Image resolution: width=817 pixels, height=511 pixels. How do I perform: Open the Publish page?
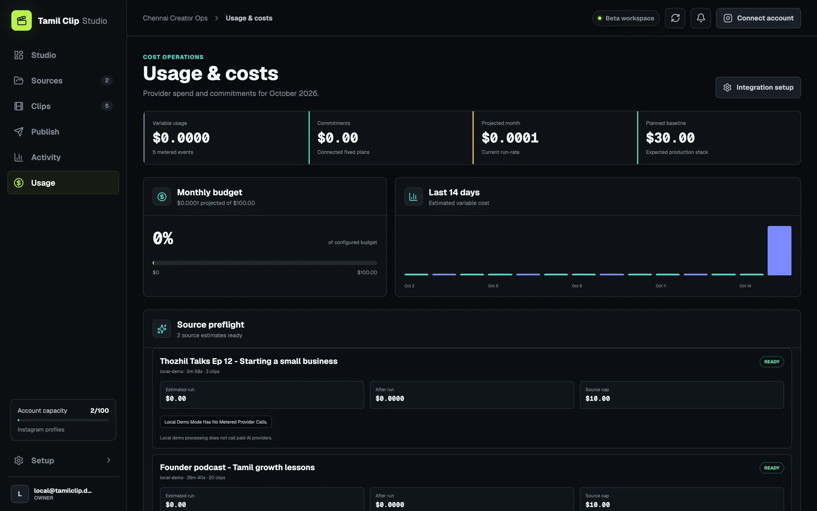[x=63, y=132]
